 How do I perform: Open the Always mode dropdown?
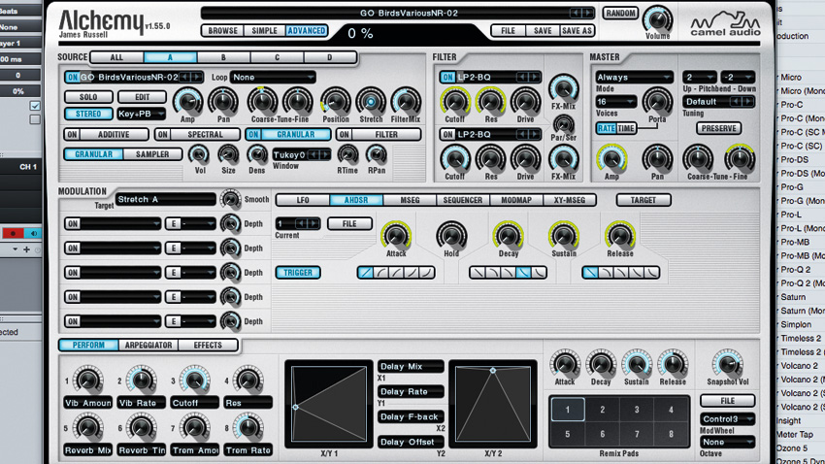pyautogui.click(x=634, y=78)
